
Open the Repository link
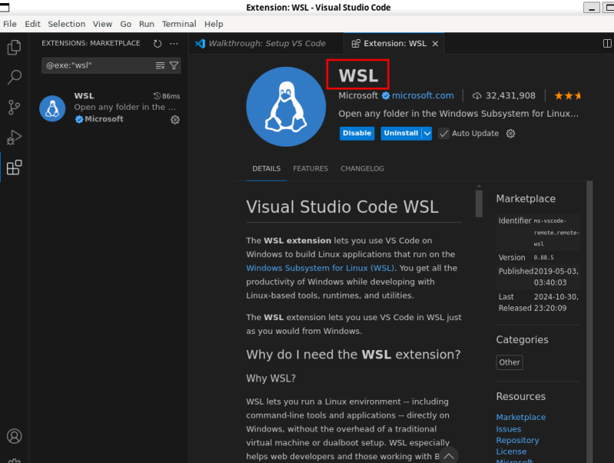517,440
